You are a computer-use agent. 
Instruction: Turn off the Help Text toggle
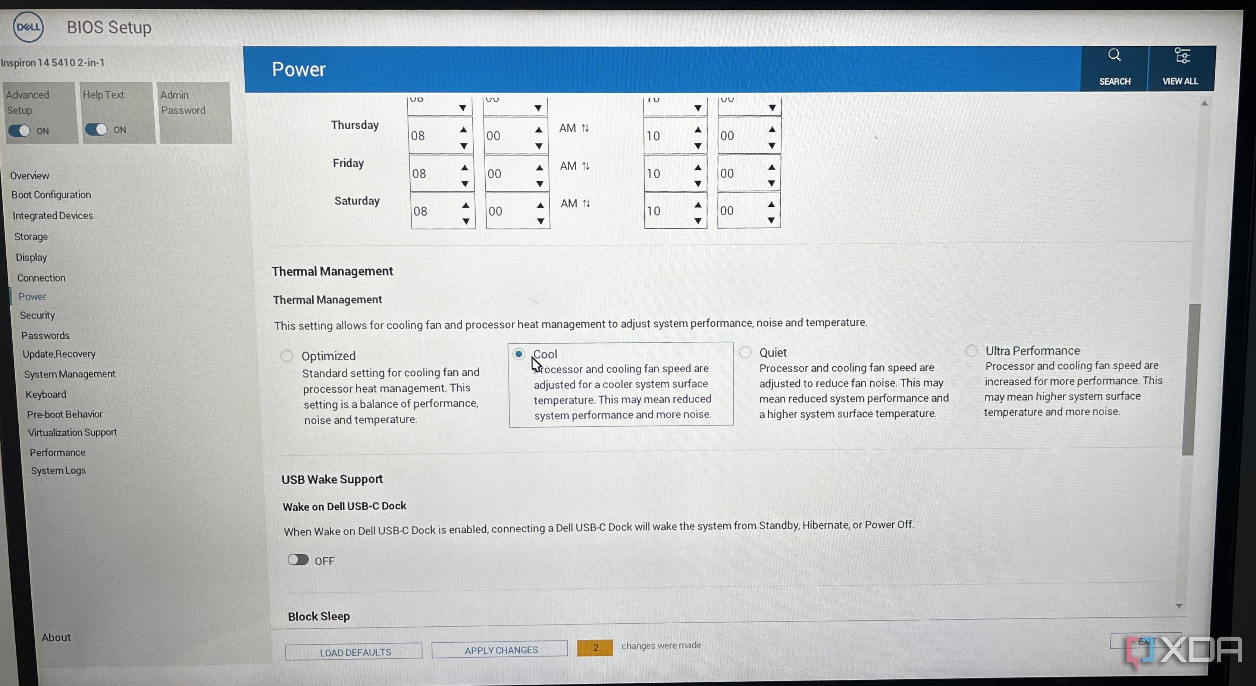(x=96, y=129)
